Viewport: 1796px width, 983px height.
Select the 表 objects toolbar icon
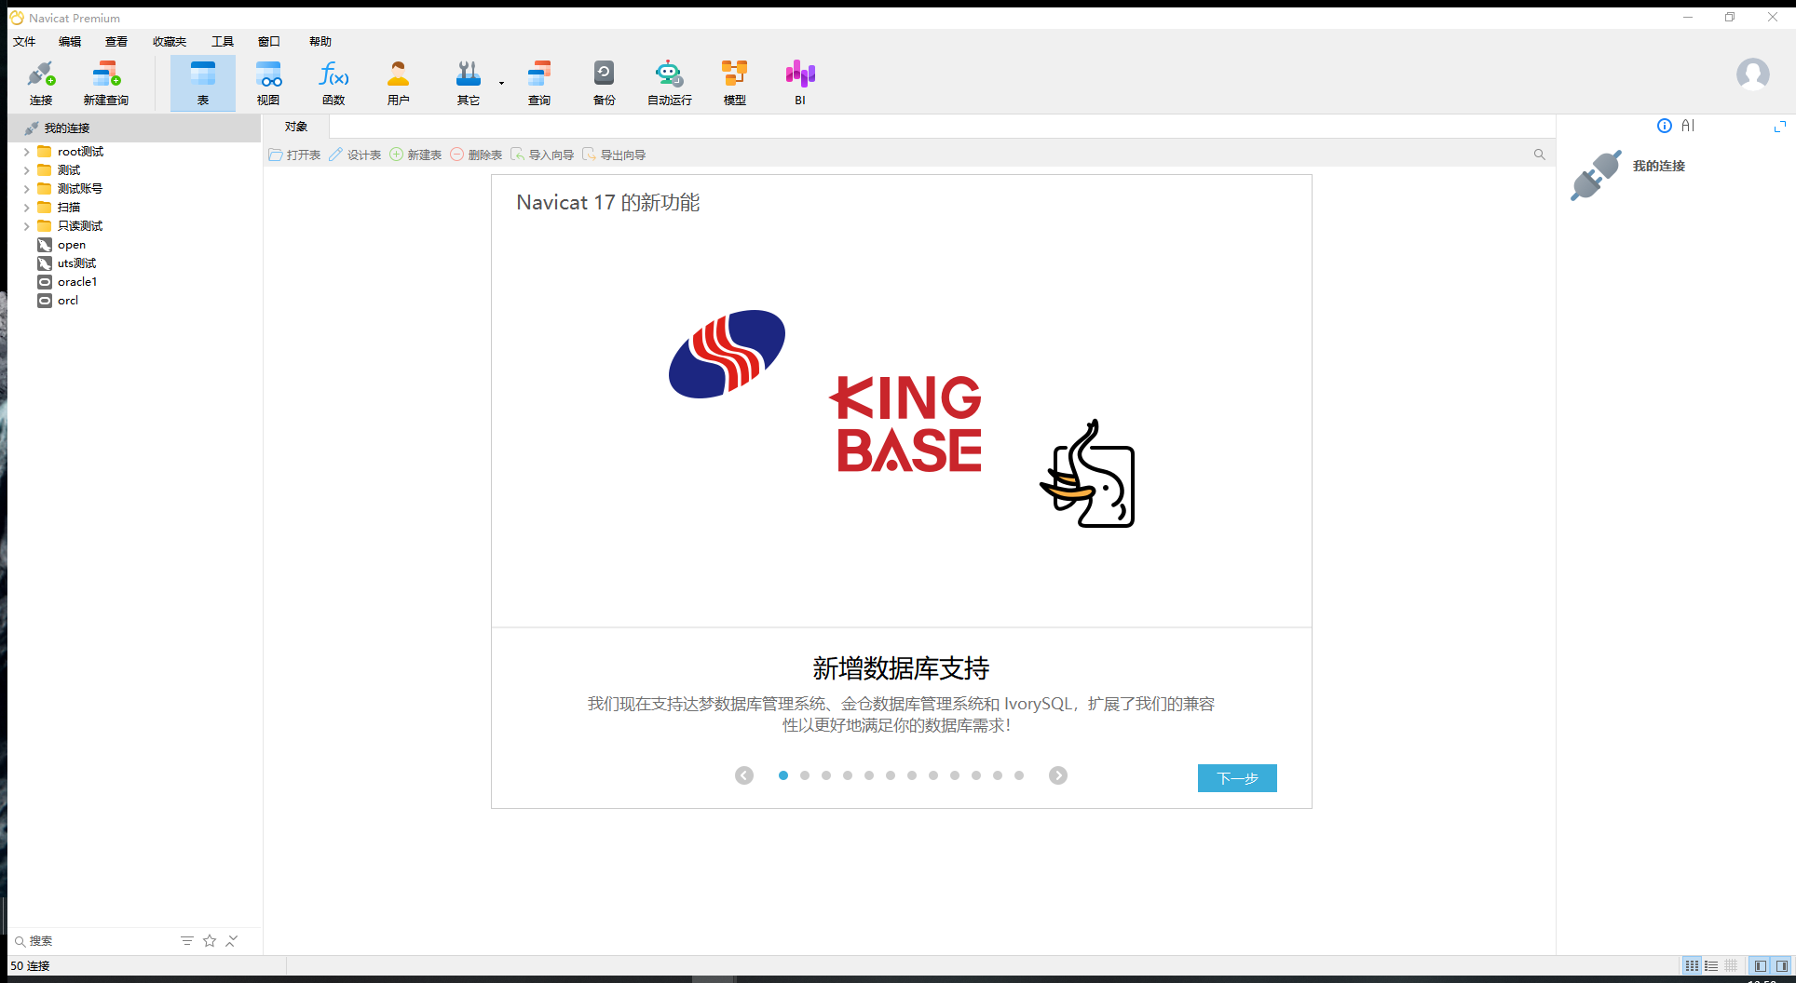coord(203,83)
